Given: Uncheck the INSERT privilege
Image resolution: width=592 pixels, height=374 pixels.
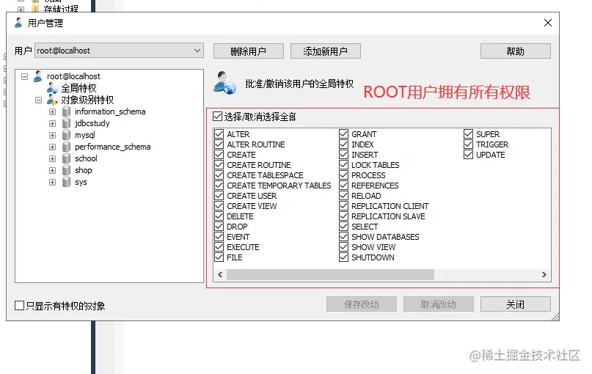Looking at the screenshot, I should coord(343,155).
